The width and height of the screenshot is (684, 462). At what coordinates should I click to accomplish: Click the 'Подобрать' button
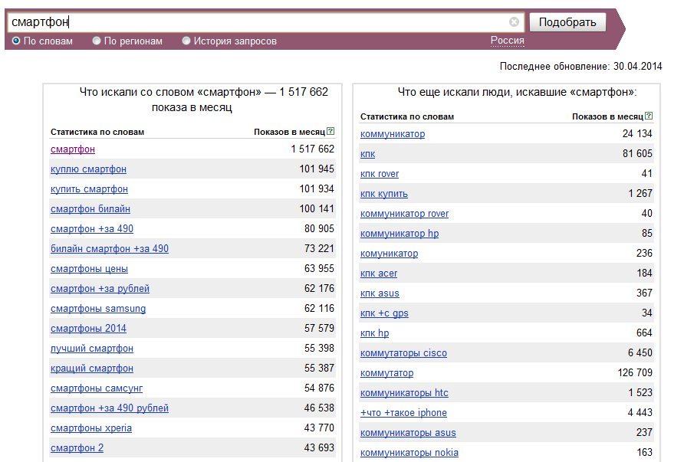pos(567,22)
